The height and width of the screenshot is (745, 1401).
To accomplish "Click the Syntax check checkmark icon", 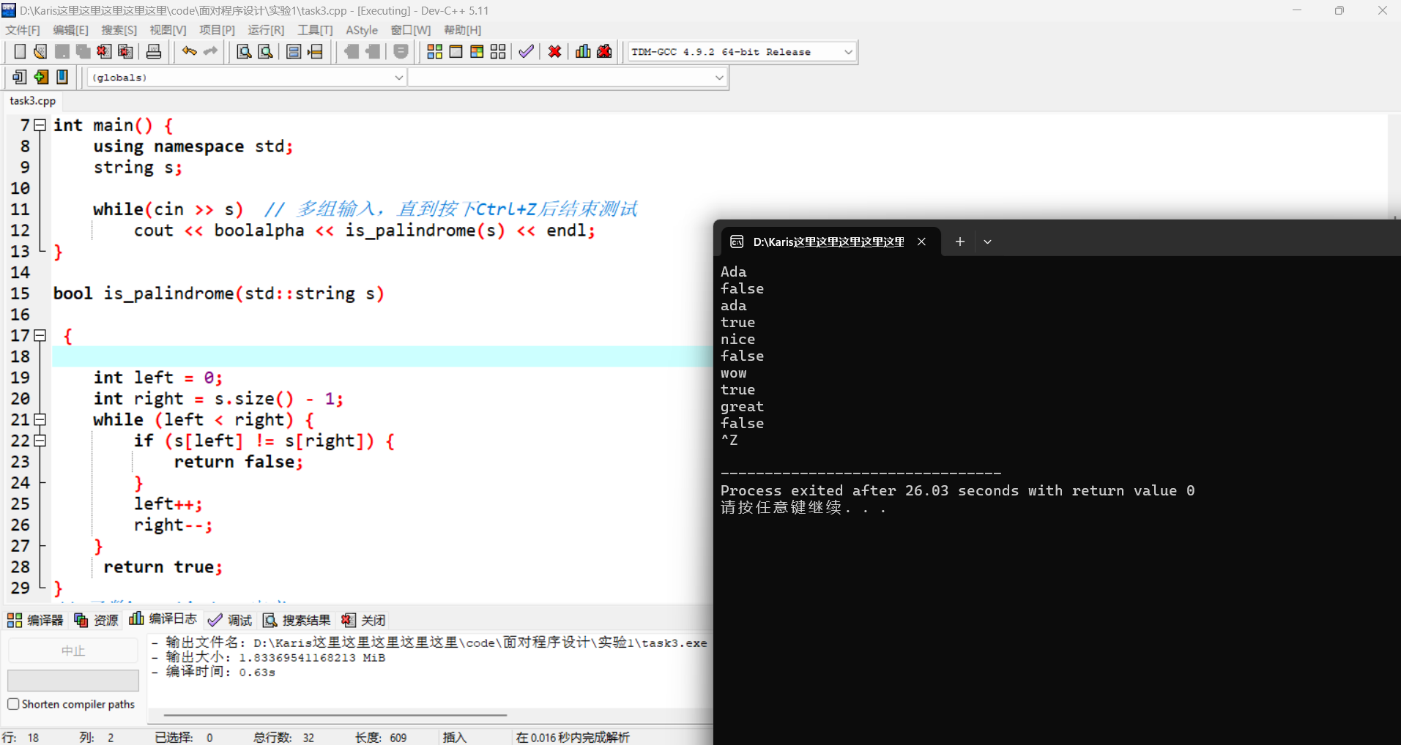I will [526, 51].
